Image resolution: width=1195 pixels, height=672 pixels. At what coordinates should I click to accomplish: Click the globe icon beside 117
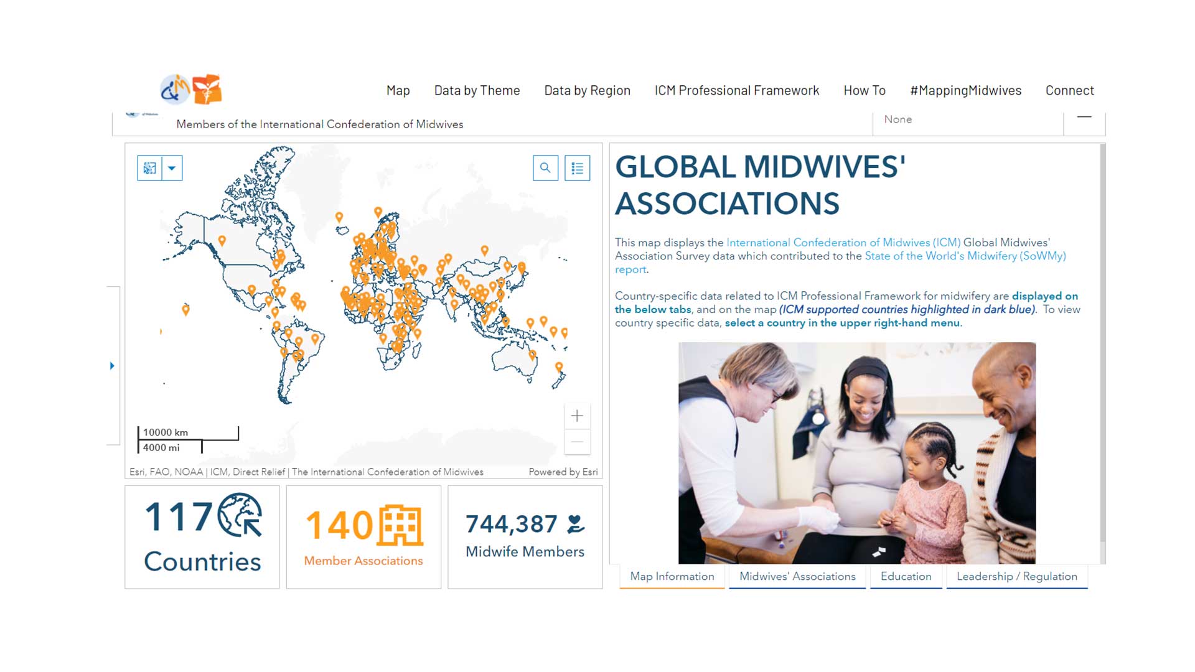point(240,515)
